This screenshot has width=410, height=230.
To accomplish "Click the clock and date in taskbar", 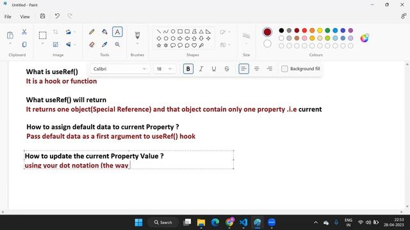I will point(393,222).
